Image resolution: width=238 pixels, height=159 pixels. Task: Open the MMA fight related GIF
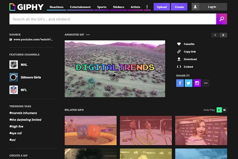(x=146, y=130)
